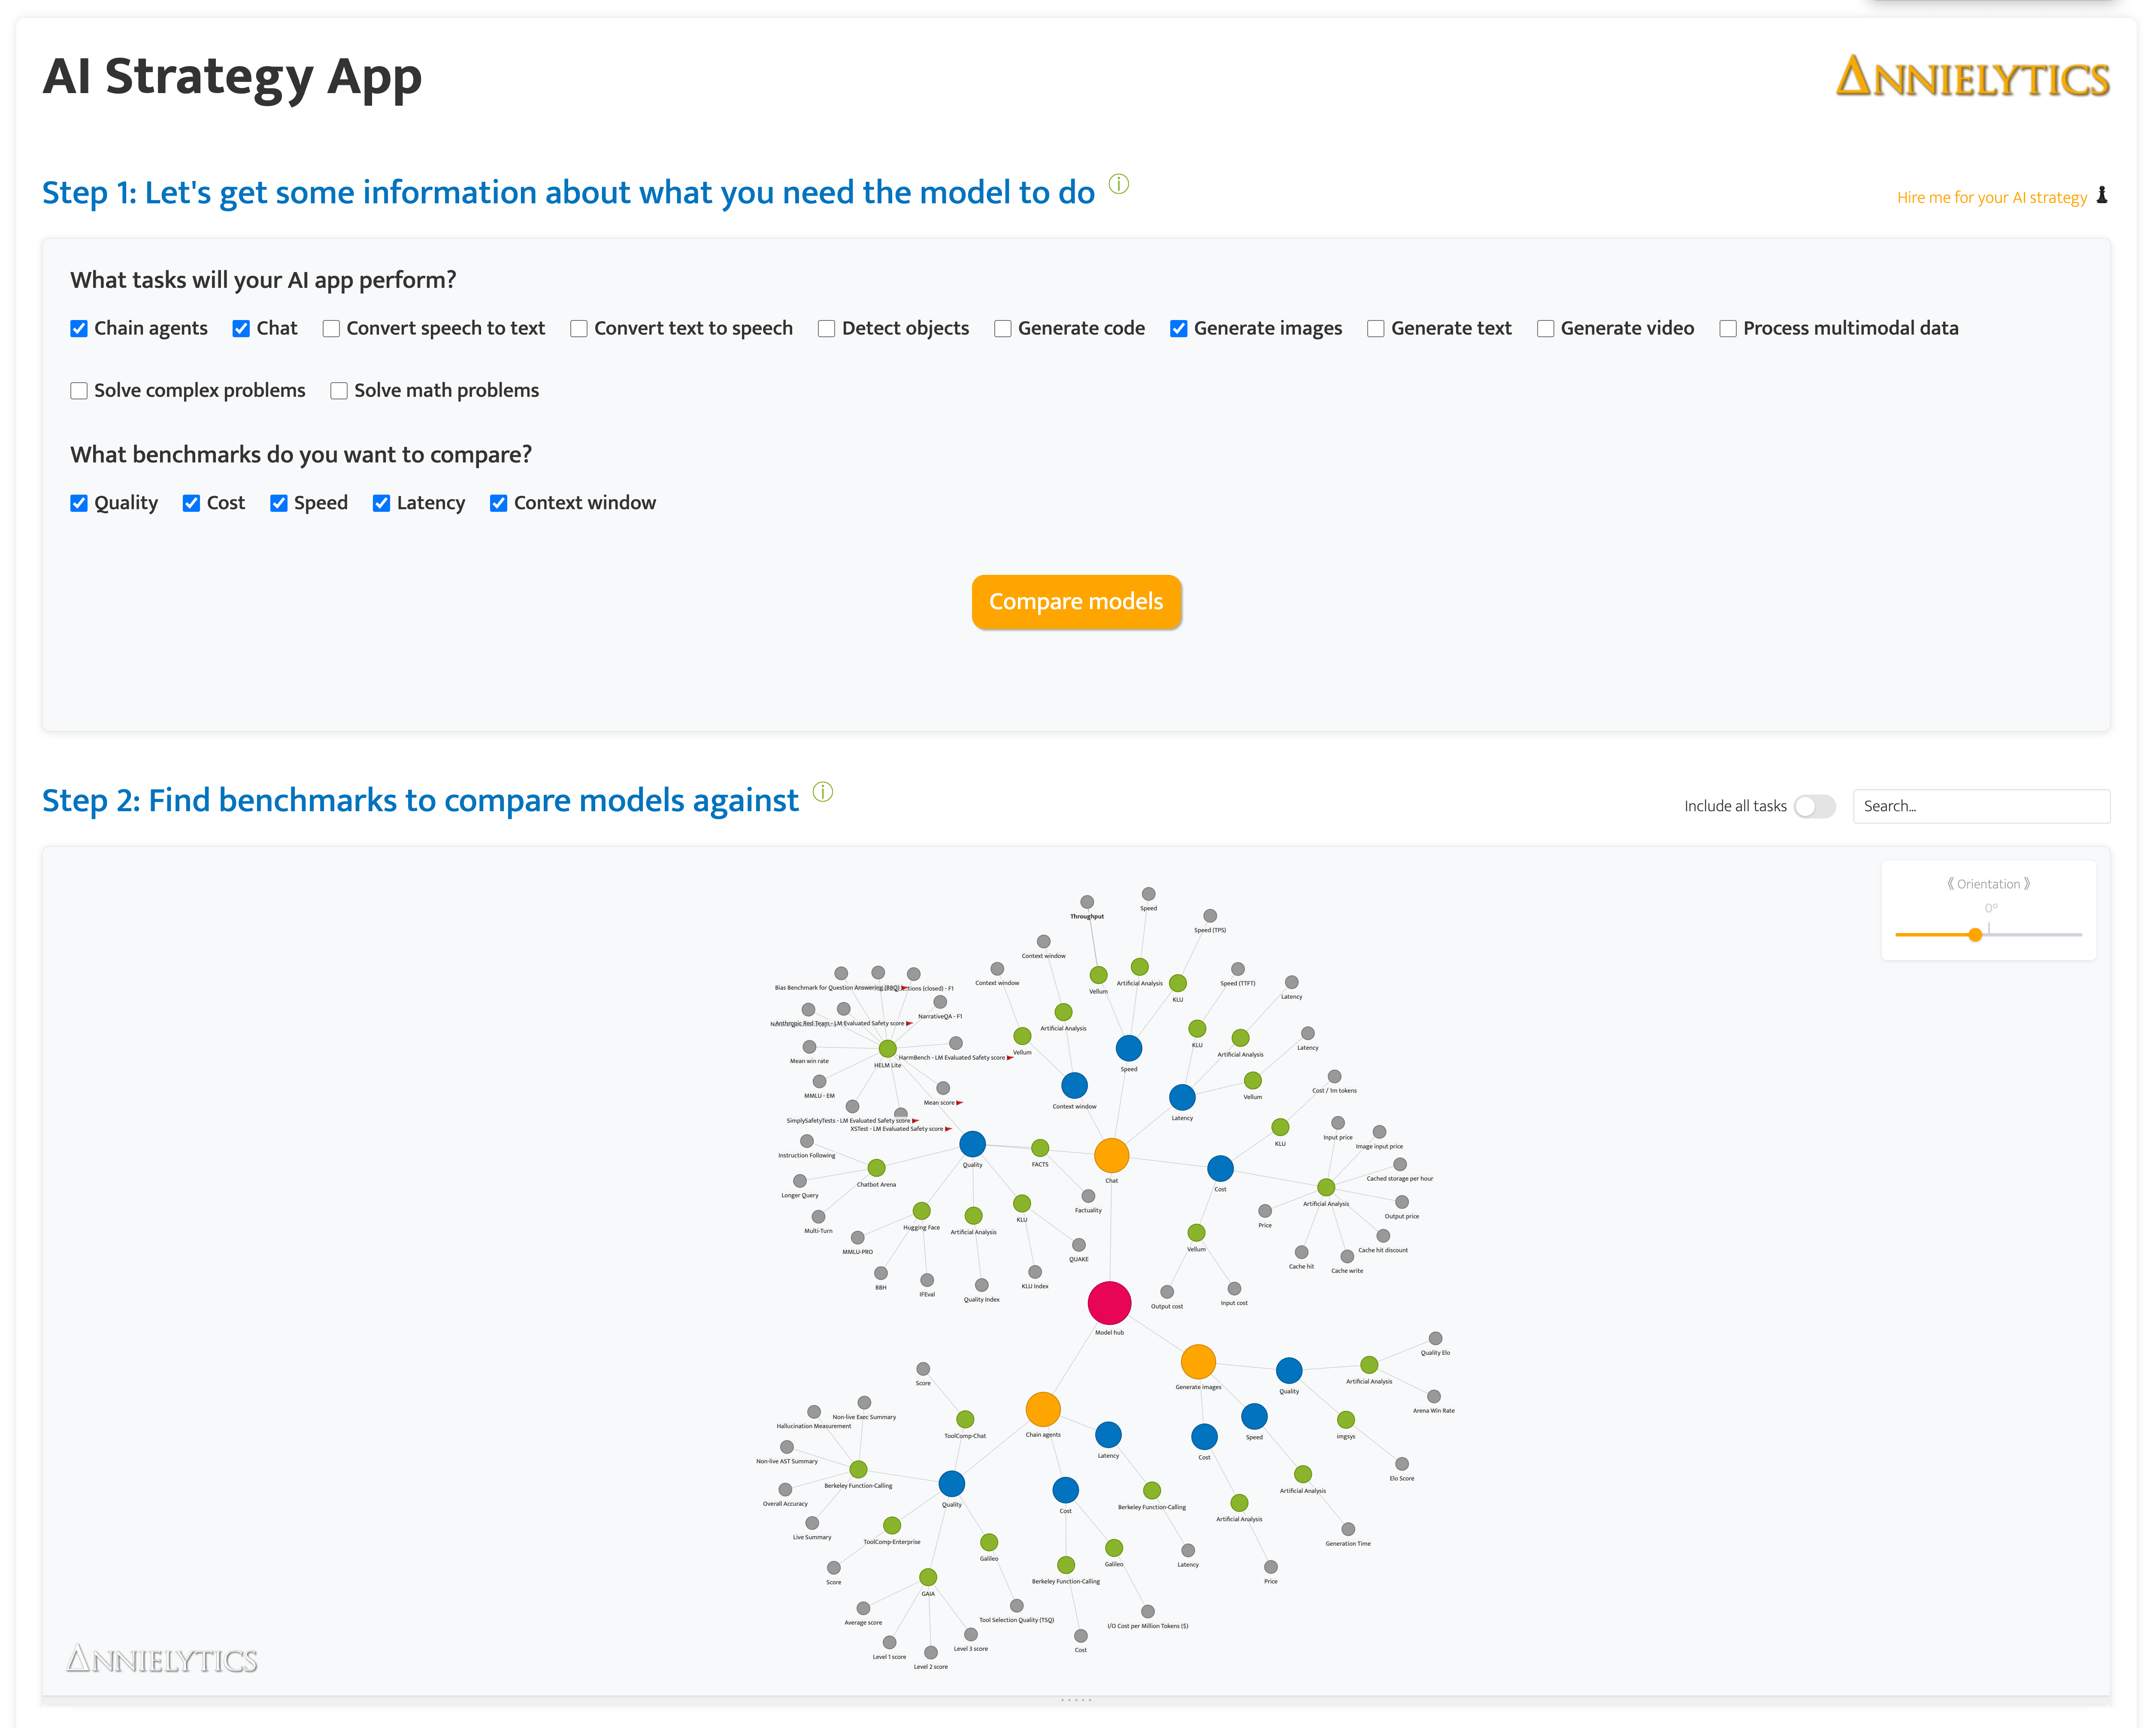Select the orange Chain agents node
Image resolution: width=2156 pixels, height=1728 pixels.
[x=1043, y=1409]
